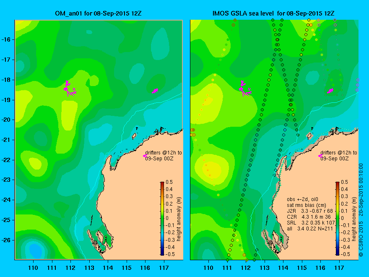Click the 117 longitude label under left map
This screenshot has height=277, width=369.
pyautogui.click(x=164, y=268)
